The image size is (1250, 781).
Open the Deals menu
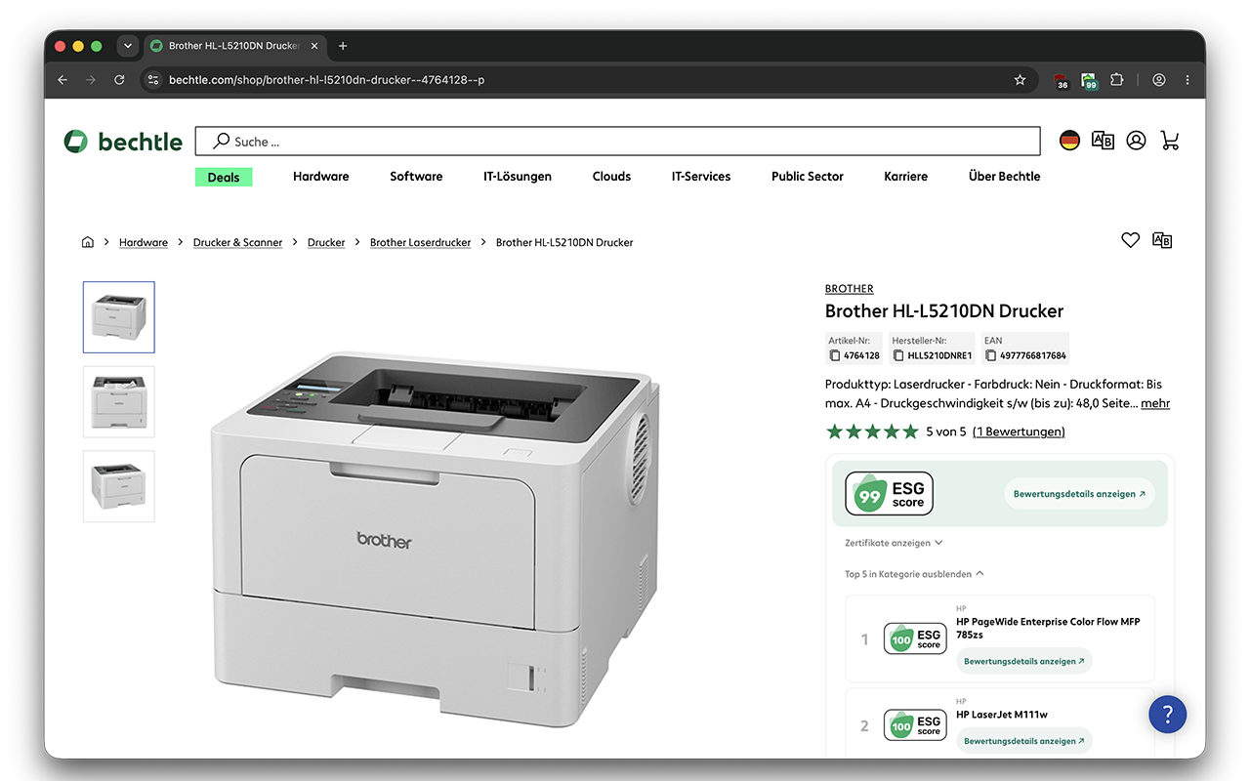tap(224, 177)
